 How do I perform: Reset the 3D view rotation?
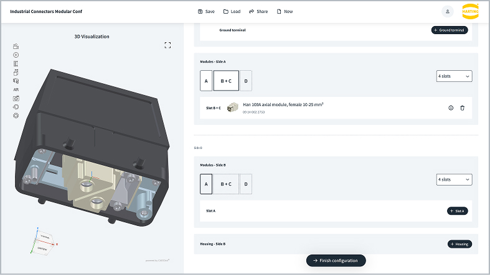16,107
